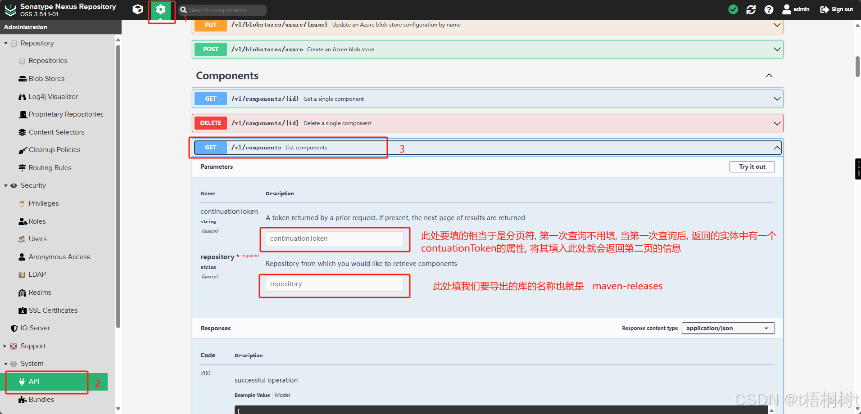861x414 pixels.
Task: Click the Content Selectors layers icon
Action: coord(22,132)
